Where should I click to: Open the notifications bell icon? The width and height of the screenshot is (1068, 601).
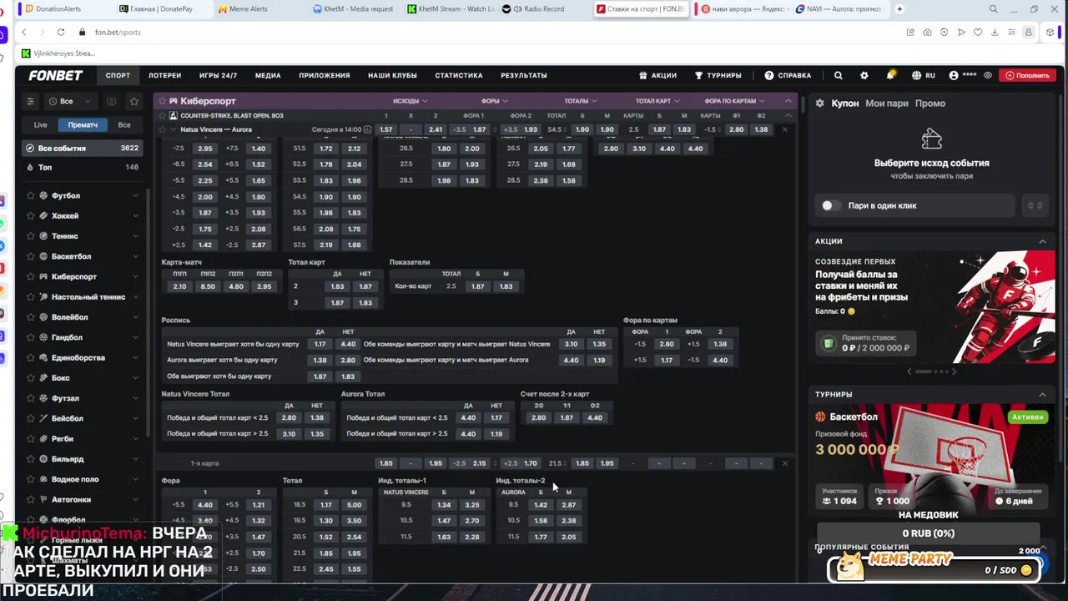tap(890, 75)
